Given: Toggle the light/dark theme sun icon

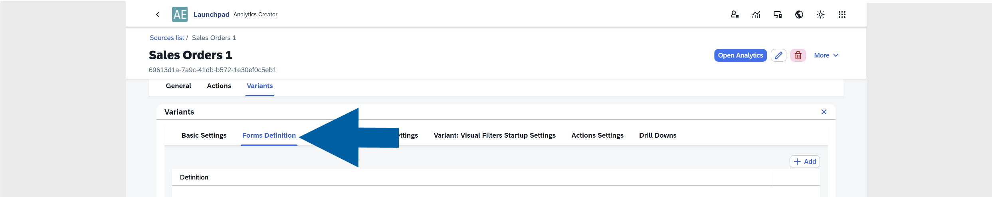Looking at the screenshot, I should click(820, 15).
